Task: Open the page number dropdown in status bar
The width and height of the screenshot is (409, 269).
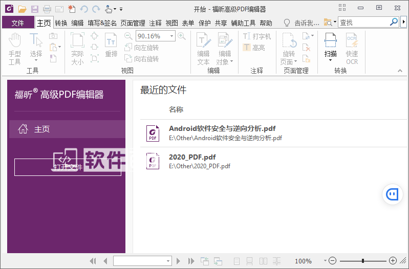Action: coord(168,261)
